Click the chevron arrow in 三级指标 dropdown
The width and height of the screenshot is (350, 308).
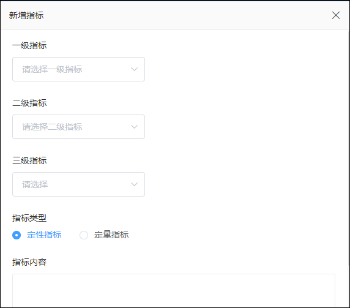point(134,184)
